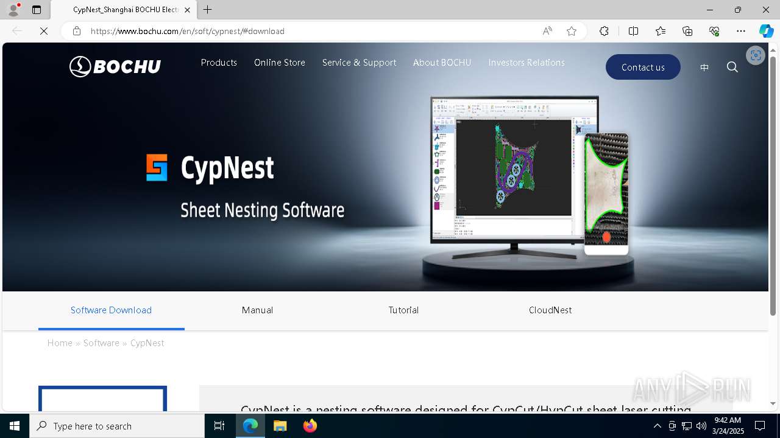Open the Extensions menu

coord(604,31)
